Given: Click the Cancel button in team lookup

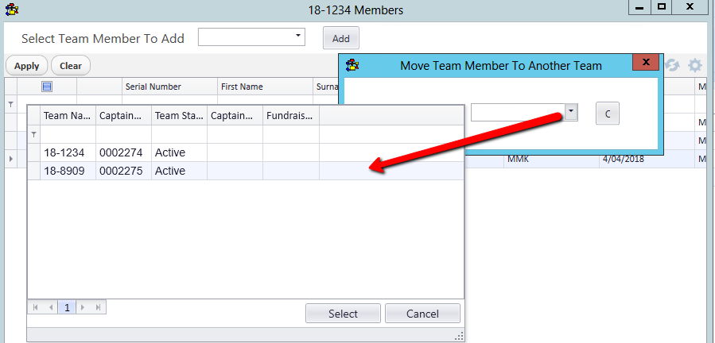Looking at the screenshot, I should coord(422,314).
